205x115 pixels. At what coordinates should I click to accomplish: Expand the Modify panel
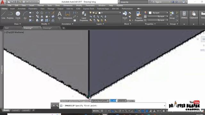pos(45,24)
